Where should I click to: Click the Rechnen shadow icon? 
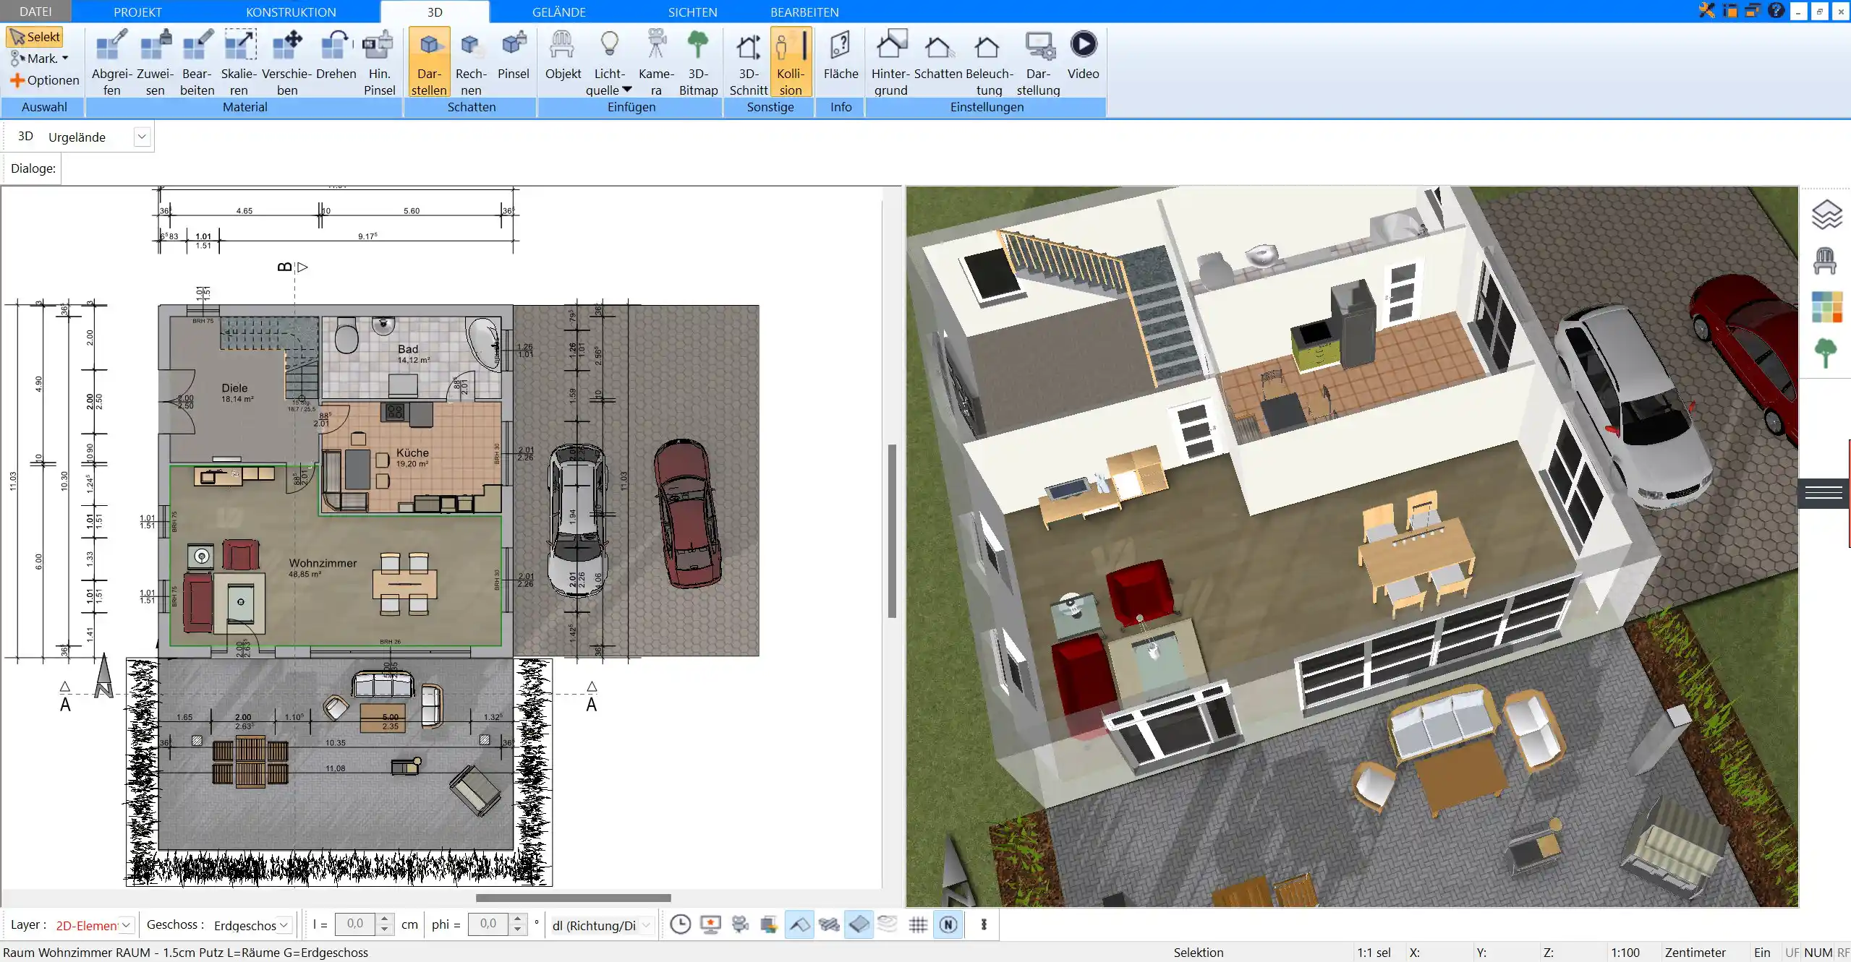click(x=471, y=62)
